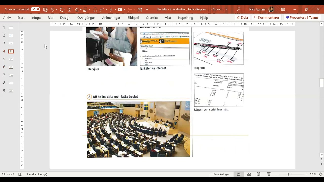Open the Hjälp tab
This screenshot has width=324, height=182.
(x=204, y=18)
